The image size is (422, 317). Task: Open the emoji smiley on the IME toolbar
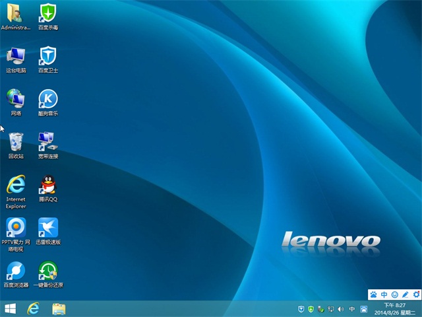click(x=394, y=294)
